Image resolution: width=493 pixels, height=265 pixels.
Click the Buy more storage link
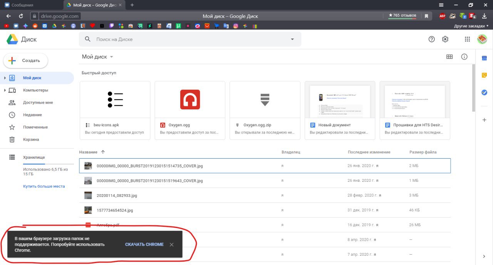[x=44, y=186]
